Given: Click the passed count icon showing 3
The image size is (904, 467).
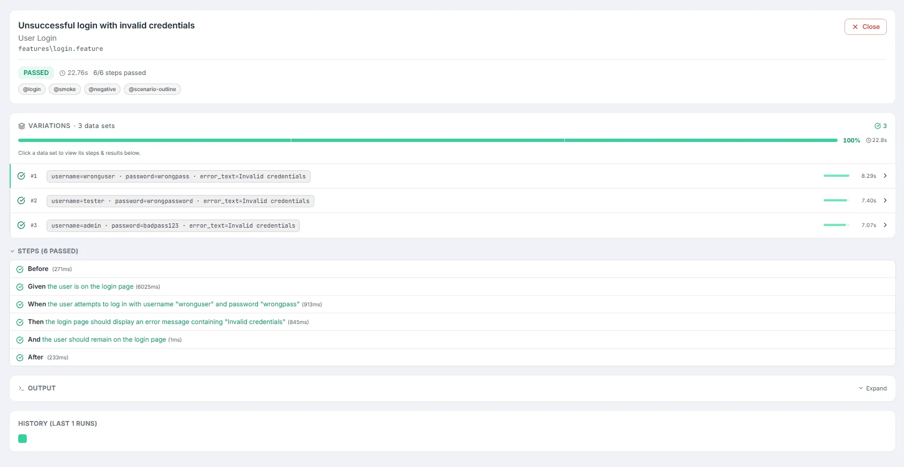Looking at the screenshot, I should click(x=878, y=126).
